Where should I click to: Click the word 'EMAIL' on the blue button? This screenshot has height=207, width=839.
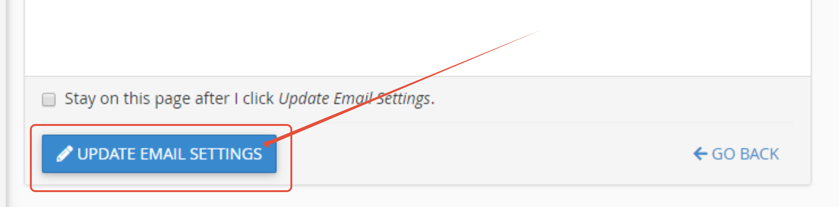pyautogui.click(x=162, y=154)
